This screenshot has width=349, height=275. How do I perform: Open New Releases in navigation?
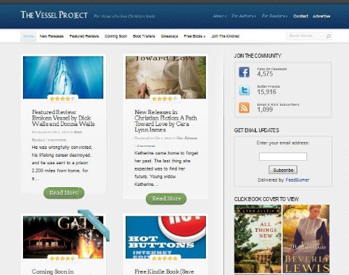coord(52,36)
